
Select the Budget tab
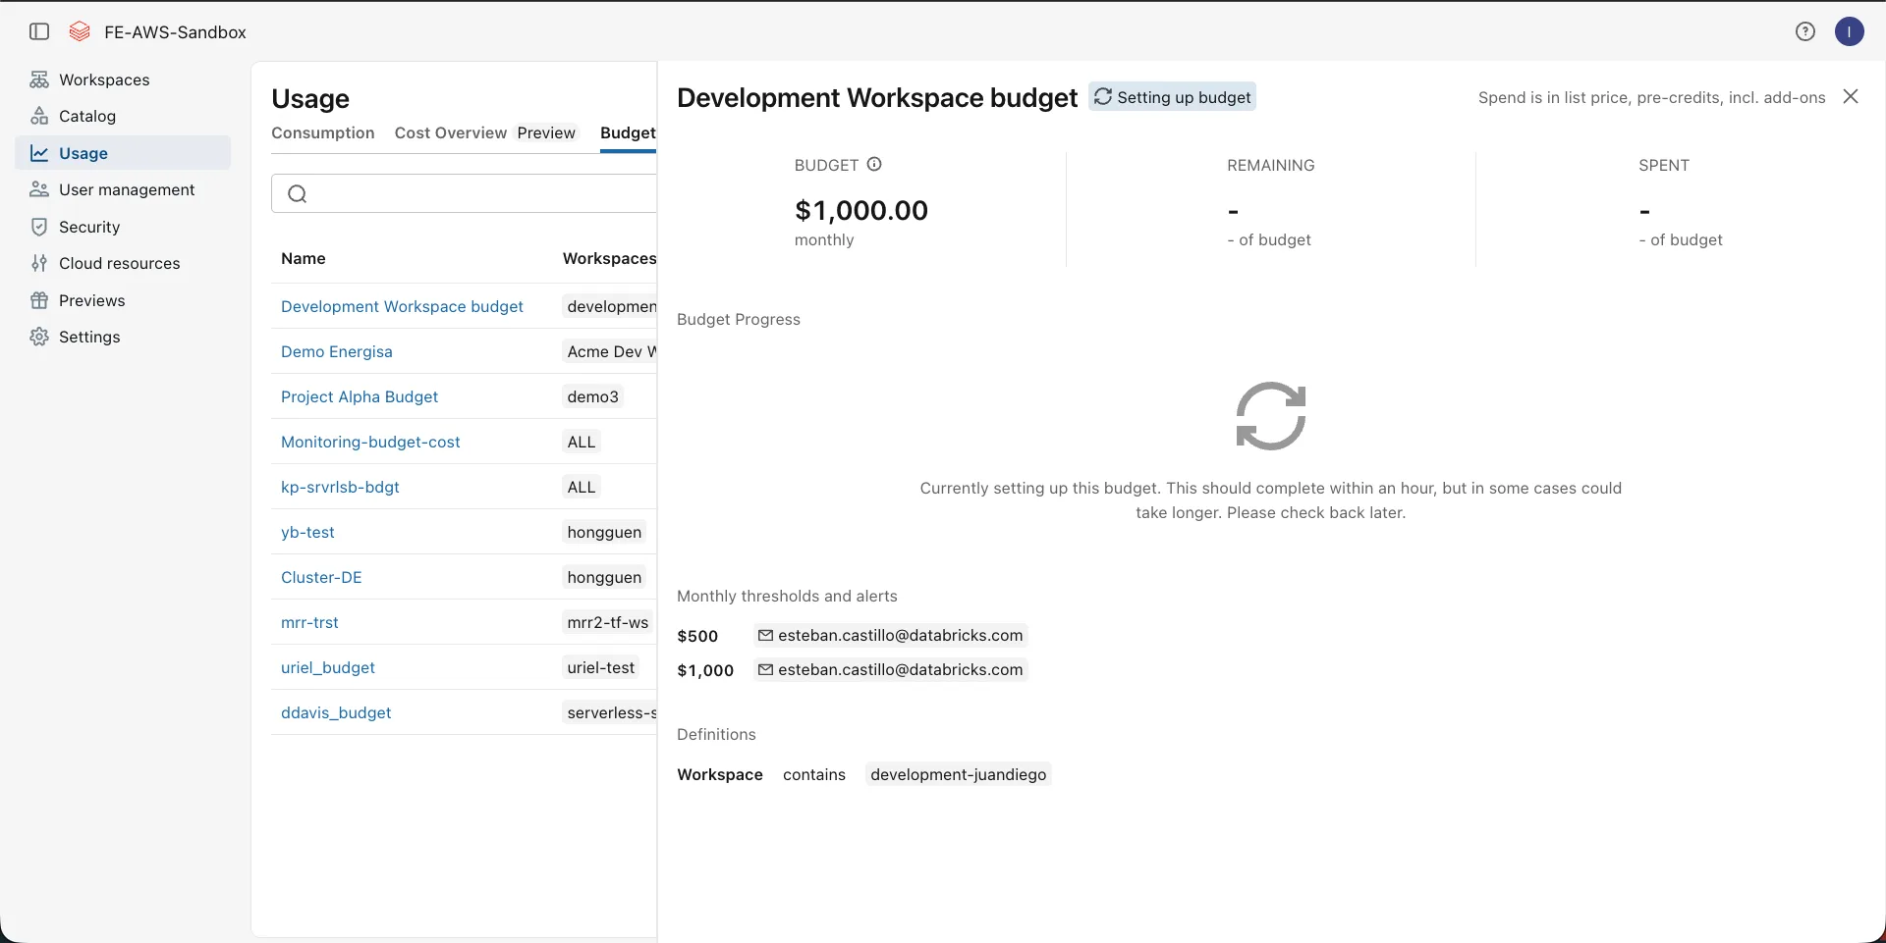click(628, 132)
